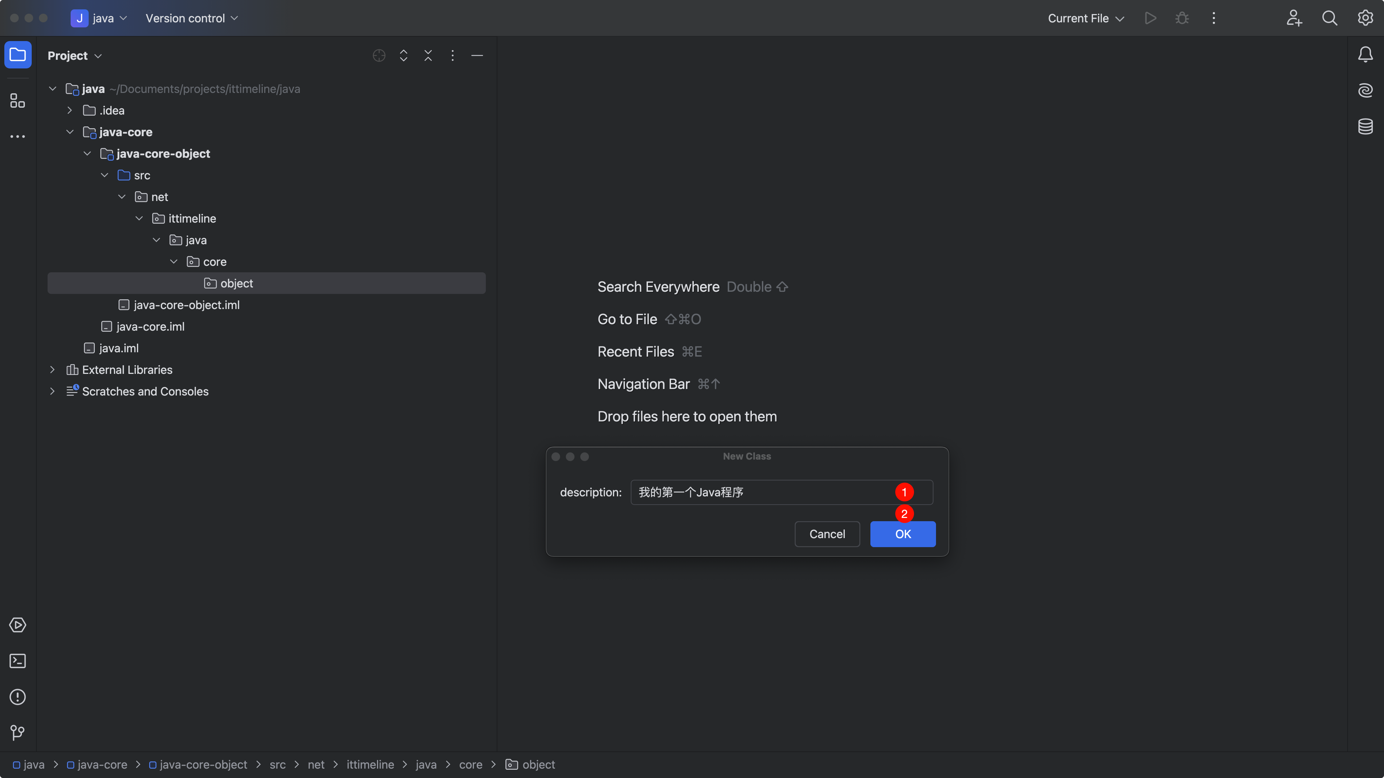Open the Terminal tool window
Image resolution: width=1384 pixels, height=778 pixels.
[17, 661]
